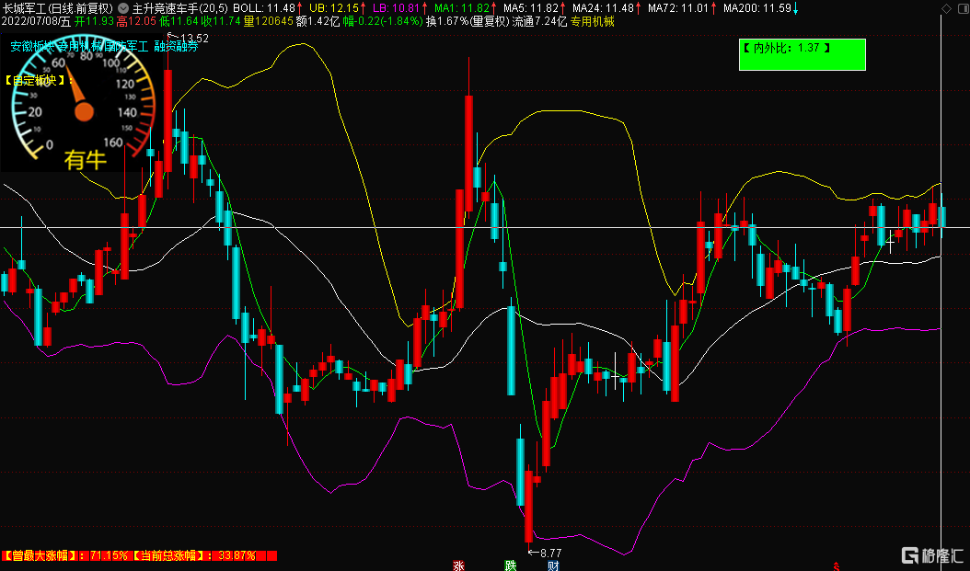Screen dimensions: 970x571
Task: Click the volume value 量120645
Action: [268, 22]
